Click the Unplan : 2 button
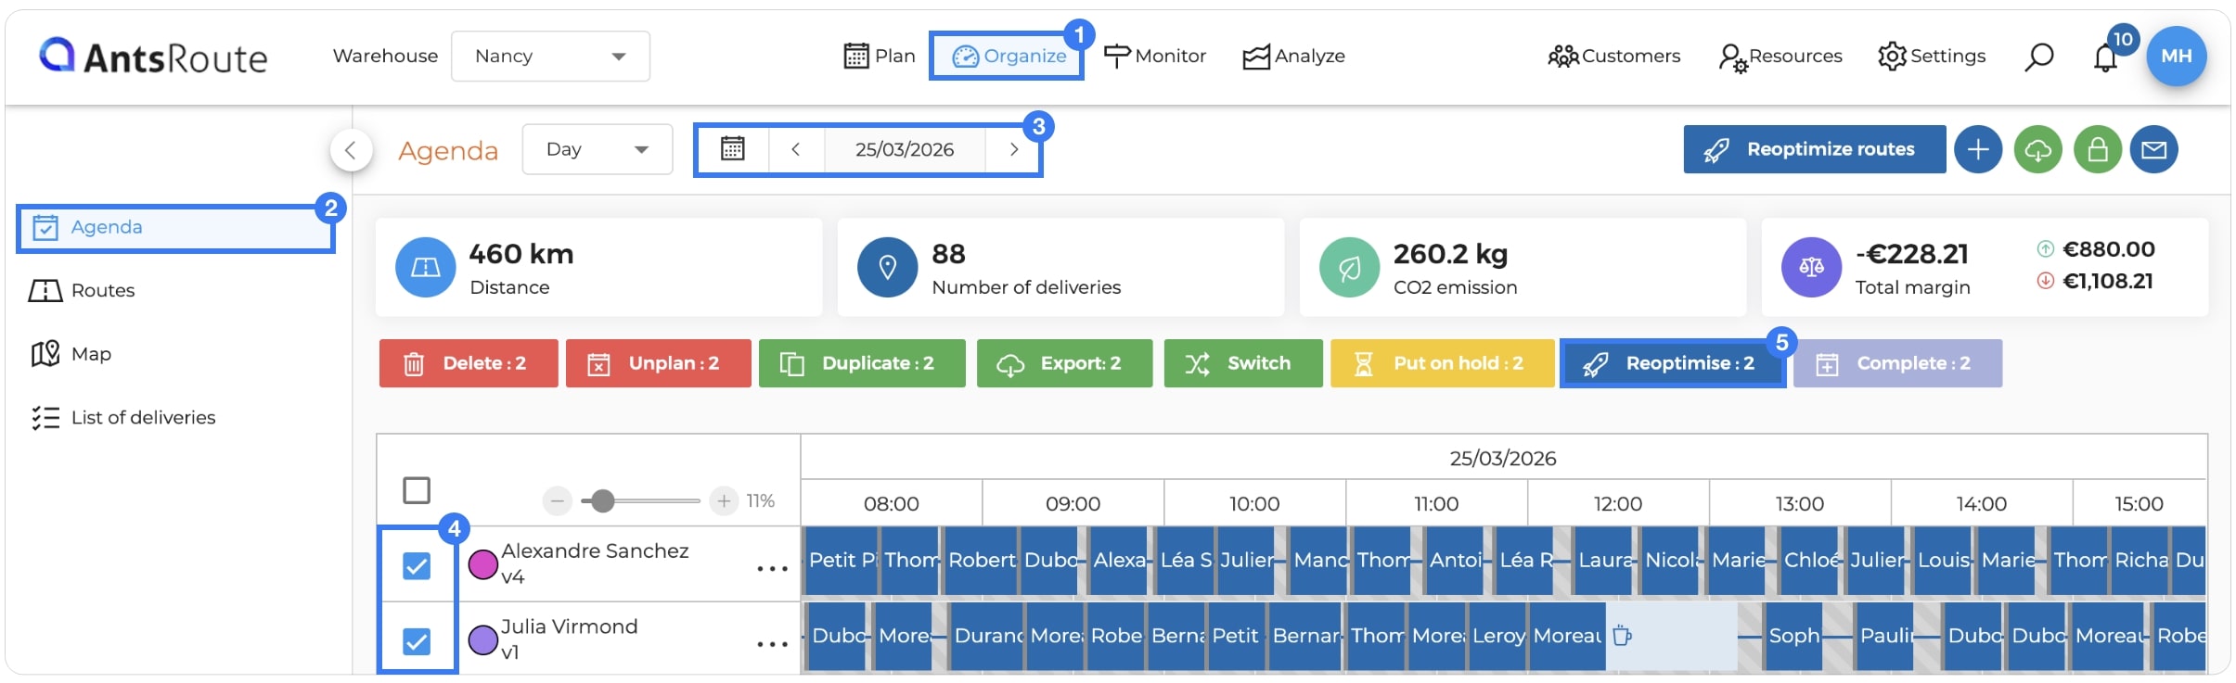 tap(659, 363)
